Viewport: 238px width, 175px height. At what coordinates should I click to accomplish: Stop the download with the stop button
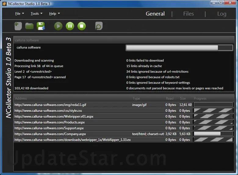click(x=82, y=26)
